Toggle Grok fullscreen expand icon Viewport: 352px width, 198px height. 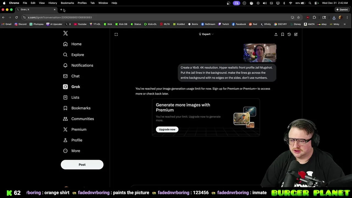(116, 34)
